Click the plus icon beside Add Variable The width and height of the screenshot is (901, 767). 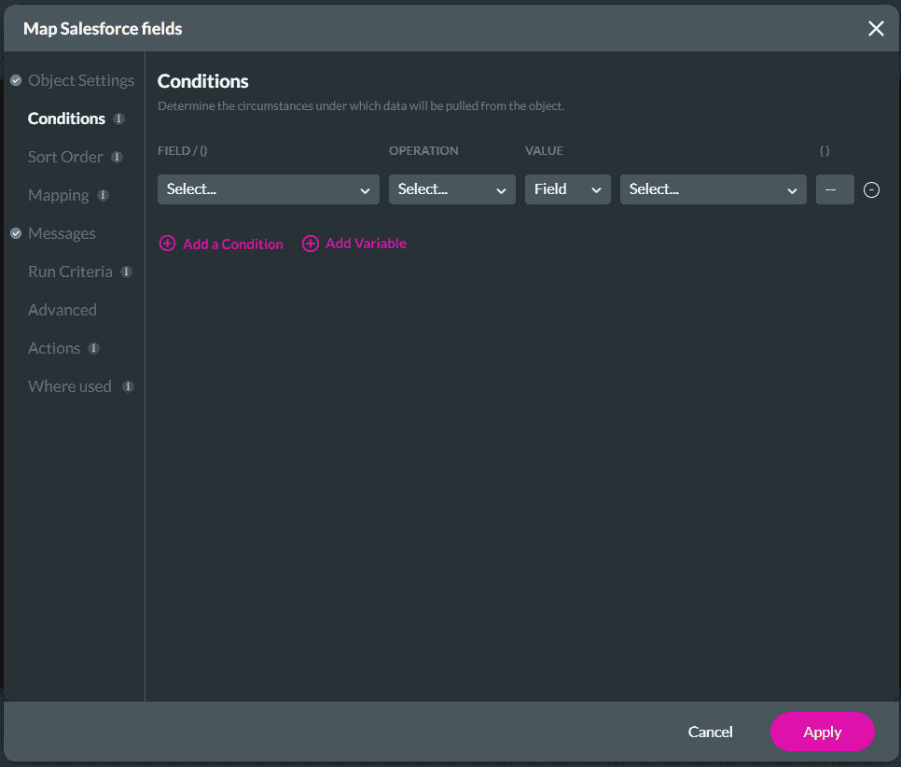coord(310,243)
